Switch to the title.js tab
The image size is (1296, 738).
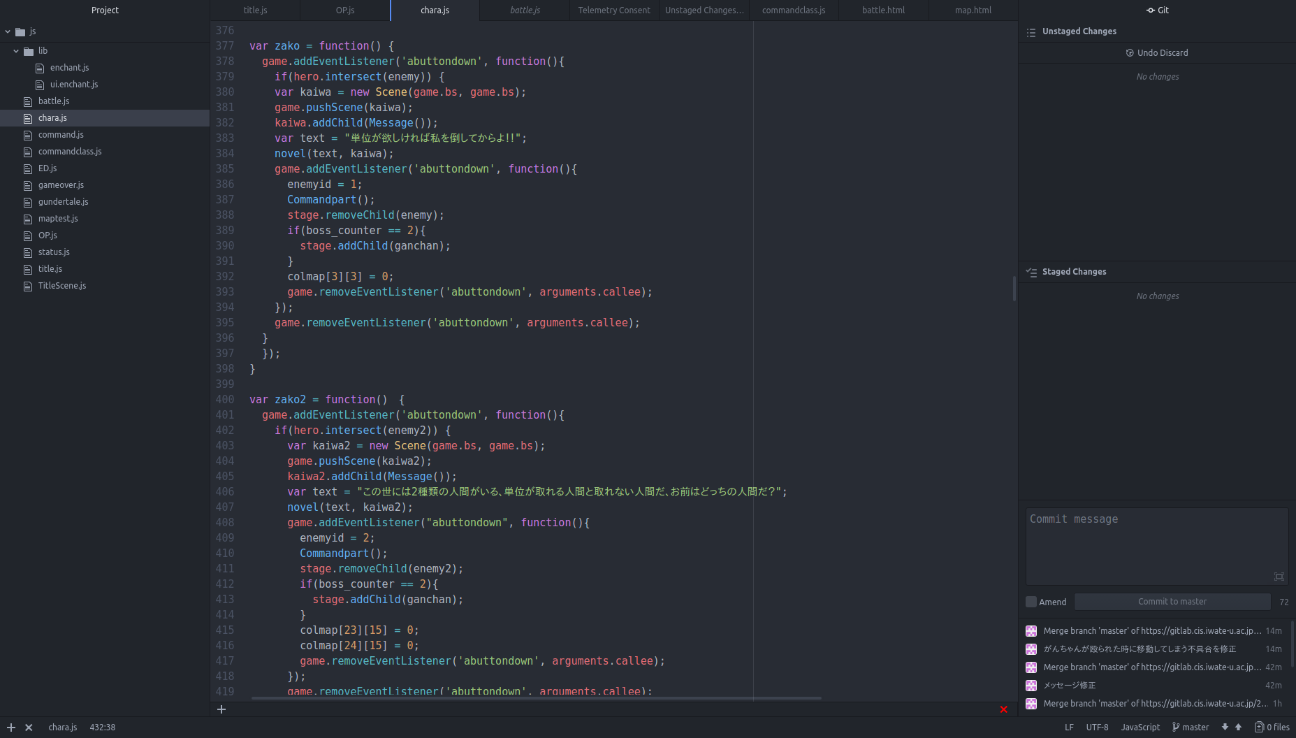[x=255, y=10]
